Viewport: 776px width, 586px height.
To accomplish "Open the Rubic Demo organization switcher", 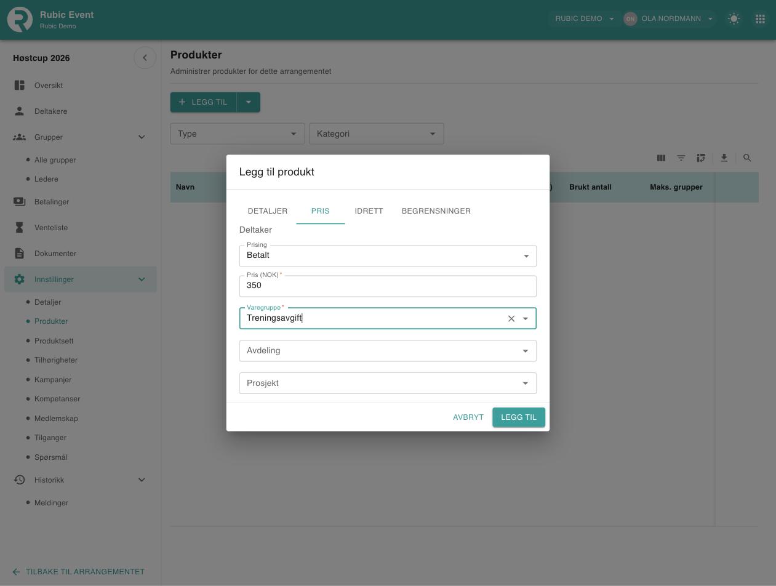I will click(584, 18).
